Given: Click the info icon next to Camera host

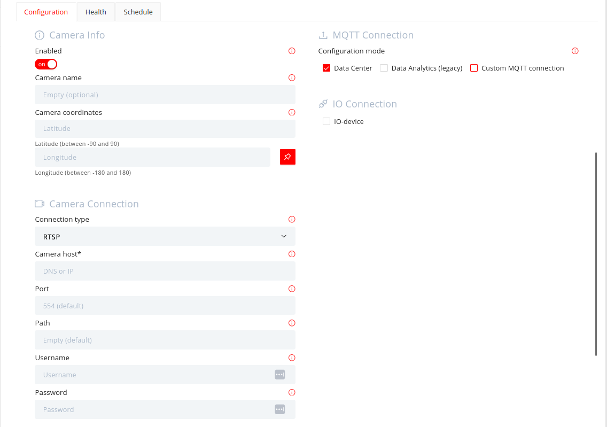Looking at the screenshot, I should [292, 254].
